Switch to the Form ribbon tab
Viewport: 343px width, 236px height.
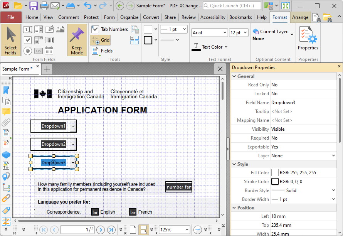pos(109,17)
